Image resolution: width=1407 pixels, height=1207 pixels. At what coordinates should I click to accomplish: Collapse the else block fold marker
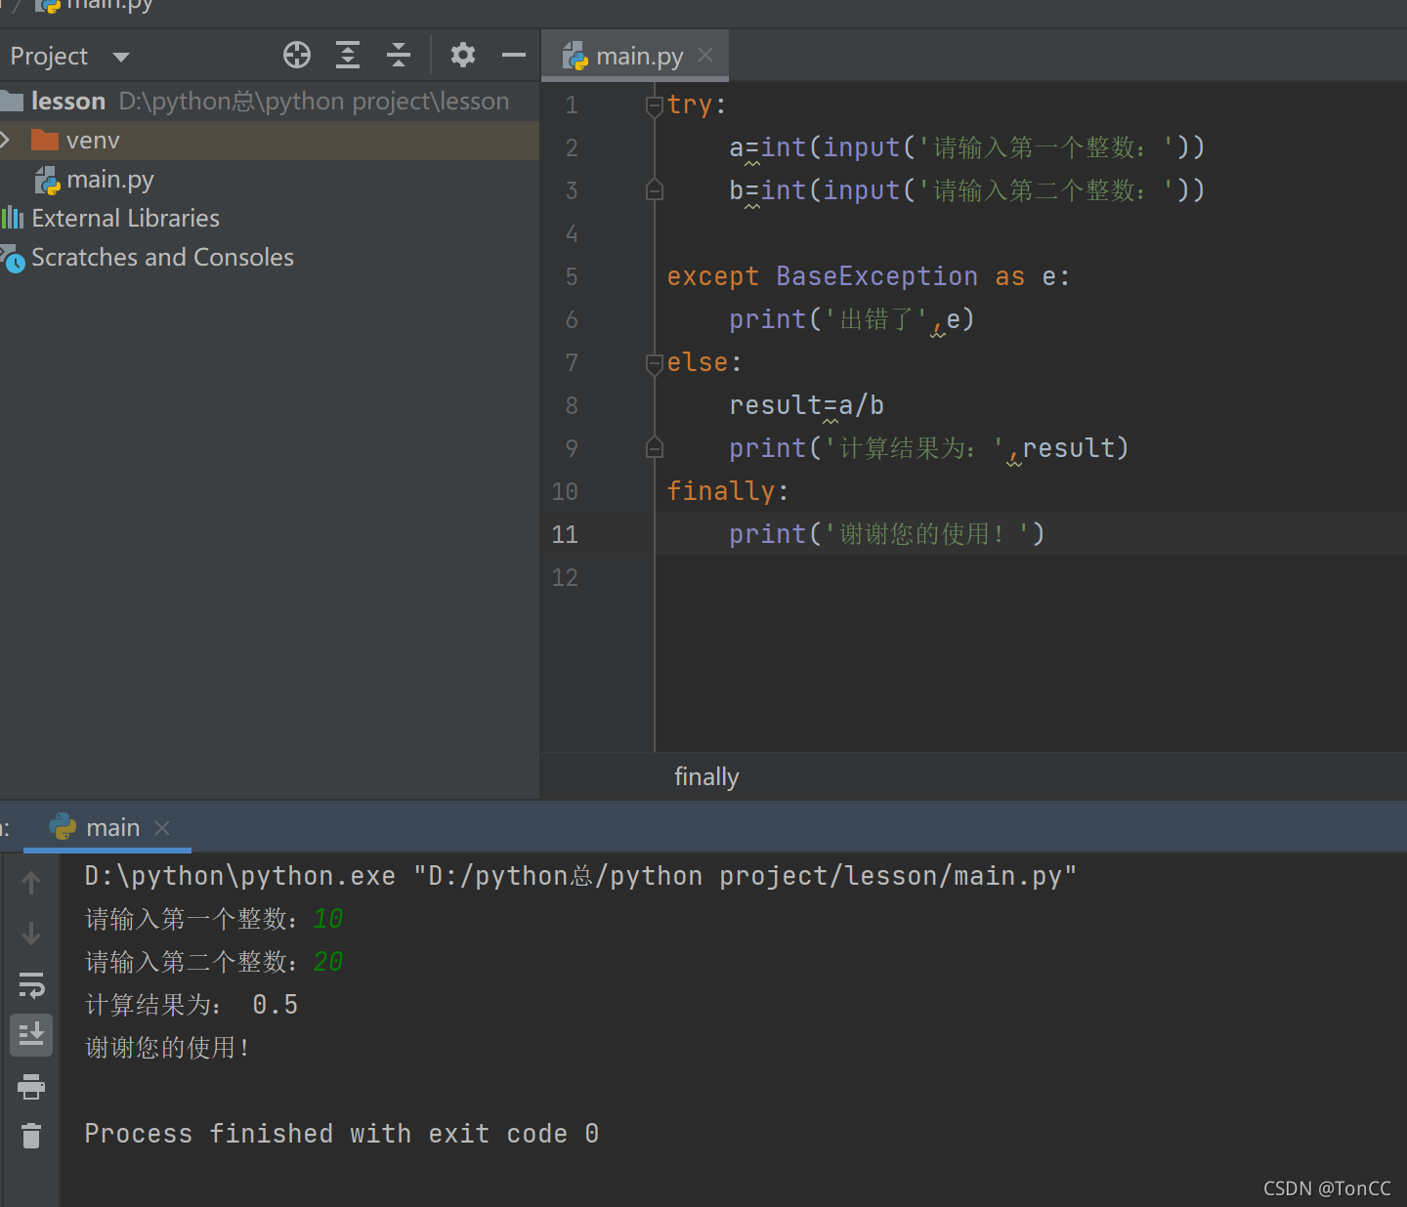655,363
